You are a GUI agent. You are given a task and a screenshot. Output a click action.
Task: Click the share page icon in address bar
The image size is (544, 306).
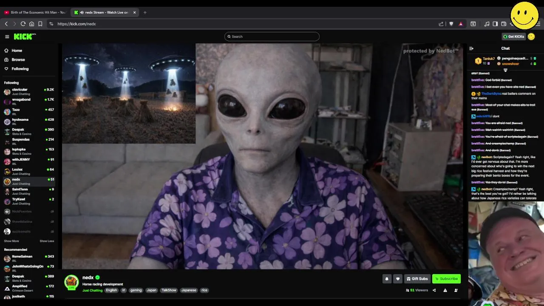point(441,24)
